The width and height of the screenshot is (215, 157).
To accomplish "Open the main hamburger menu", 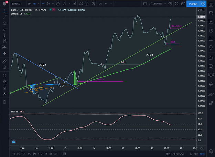I will pyautogui.click(x=4, y=4).
